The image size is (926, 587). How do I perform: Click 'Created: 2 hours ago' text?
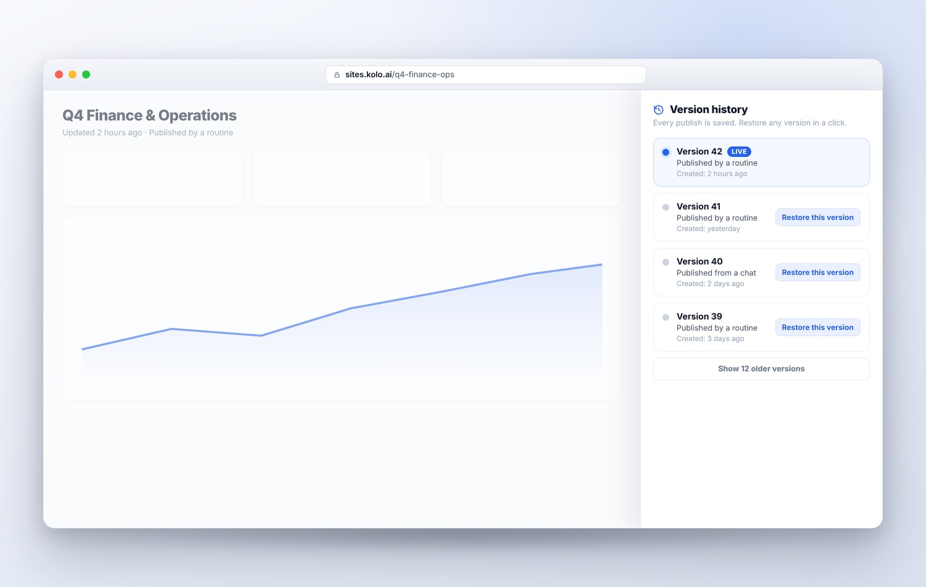point(712,174)
